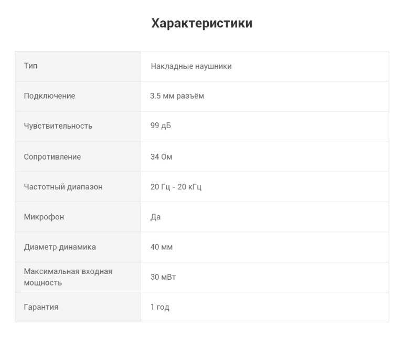Image resolution: width=406 pixels, height=338 pixels.
Task: Click the 20 кГц upper frequency text
Action: coord(190,187)
